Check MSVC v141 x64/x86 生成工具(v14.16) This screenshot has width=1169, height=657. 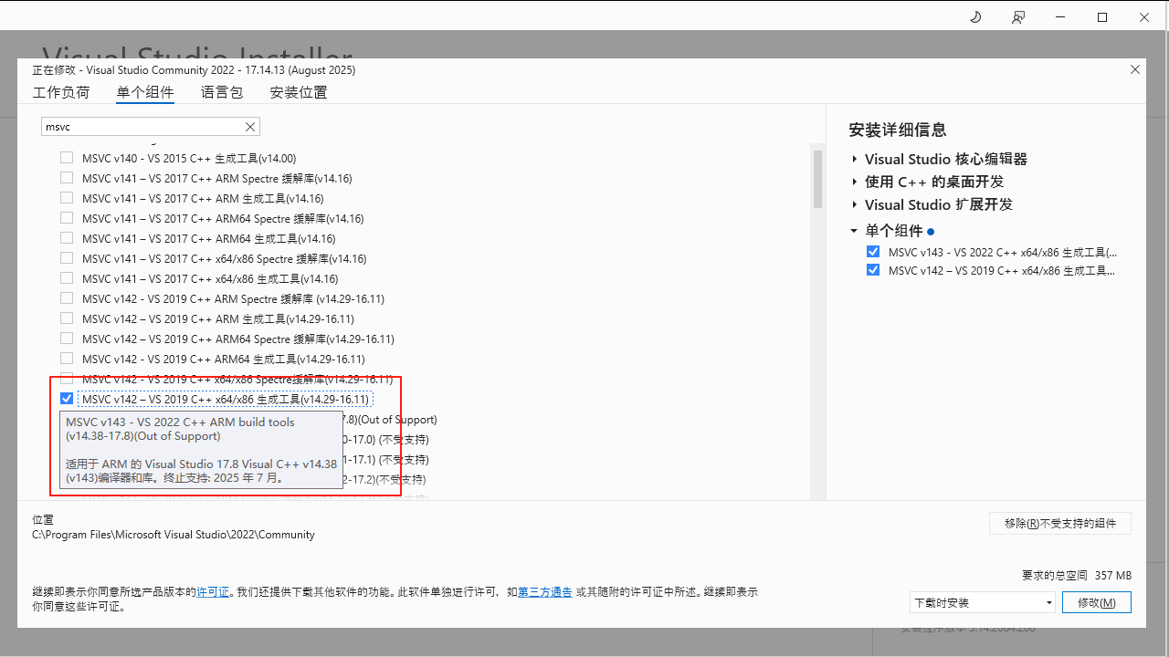[x=67, y=278]
